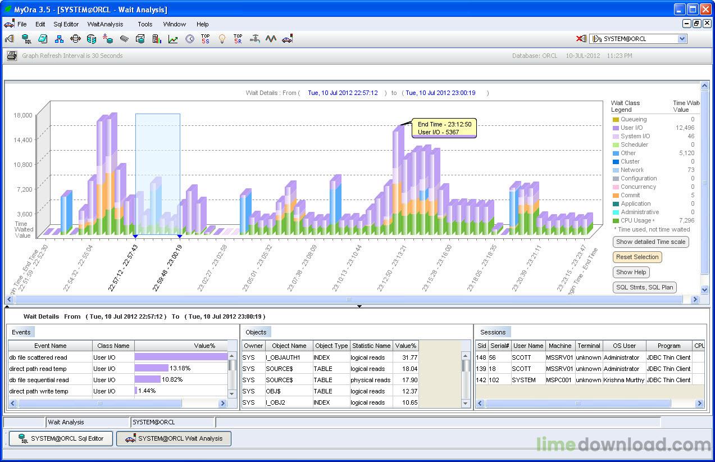Viewport: 715px width, 462px height.
Task: Open the Tools menu
Action: [145, 24]
